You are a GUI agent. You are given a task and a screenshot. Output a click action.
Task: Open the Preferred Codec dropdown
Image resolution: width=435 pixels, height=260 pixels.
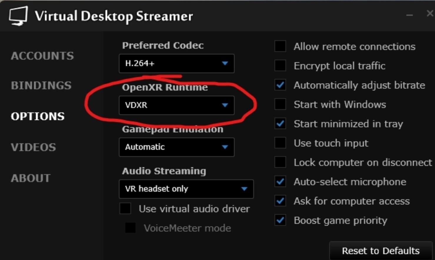click(176, 63)
